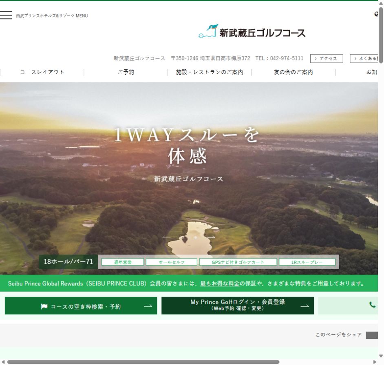The image size is (384, 365).
Task: Click the よくある questions button
Action: (364, 58)
